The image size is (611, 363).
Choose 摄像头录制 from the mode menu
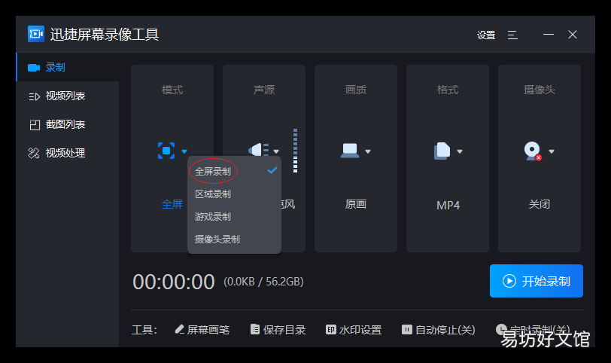234,239
